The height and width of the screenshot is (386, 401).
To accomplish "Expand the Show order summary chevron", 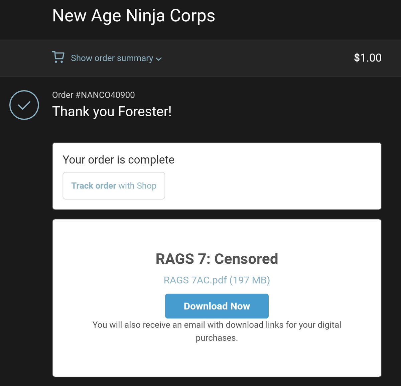I will [159, 59].
